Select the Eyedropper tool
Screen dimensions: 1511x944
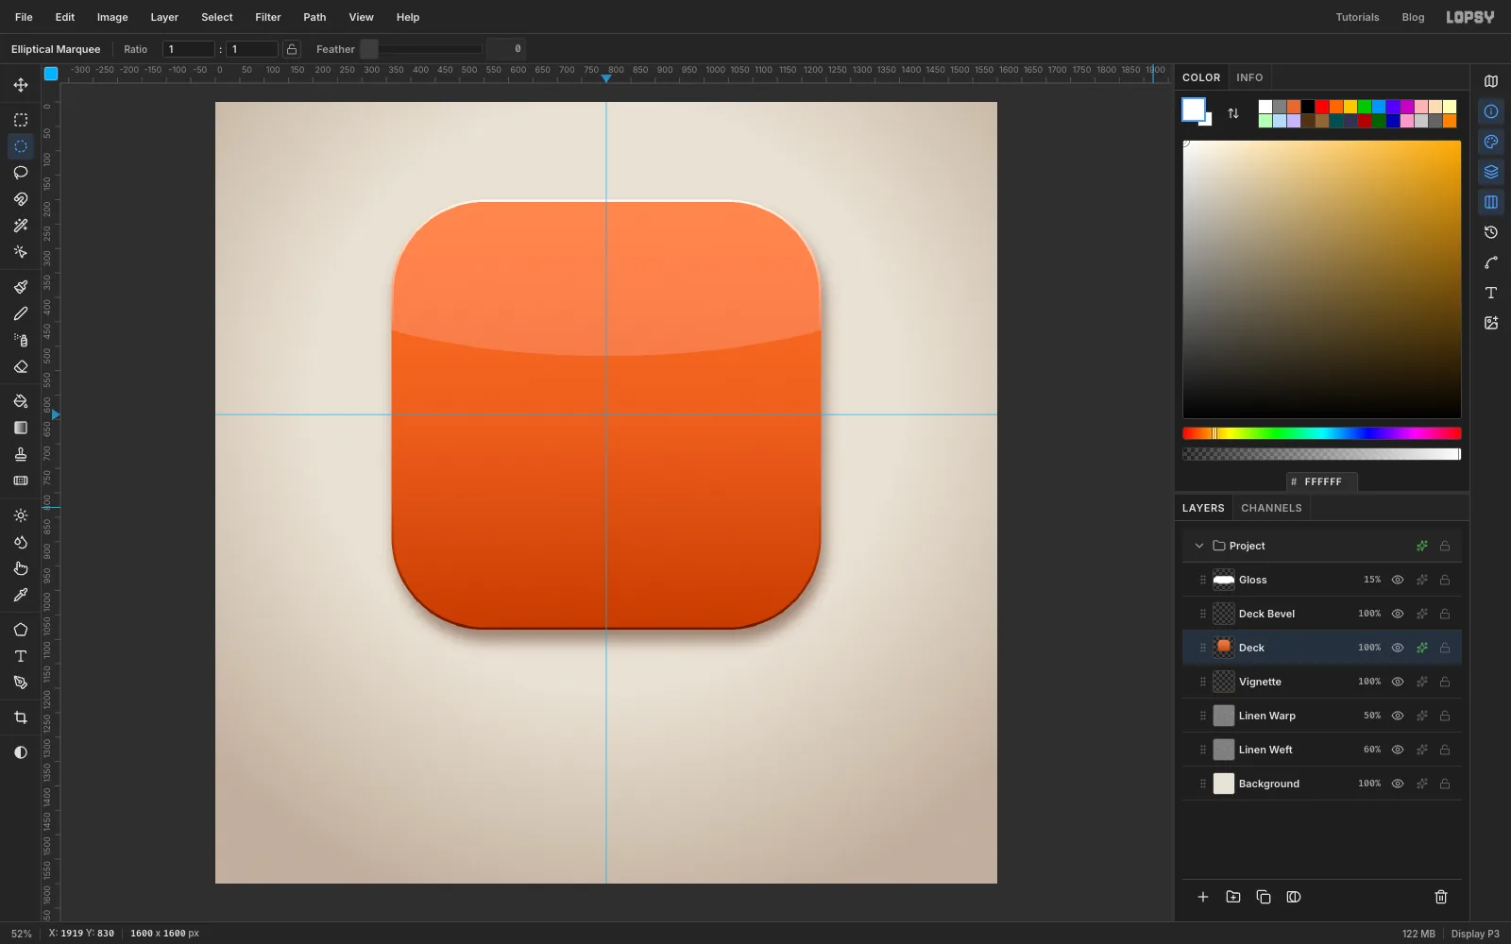click(x=21, y=595)
